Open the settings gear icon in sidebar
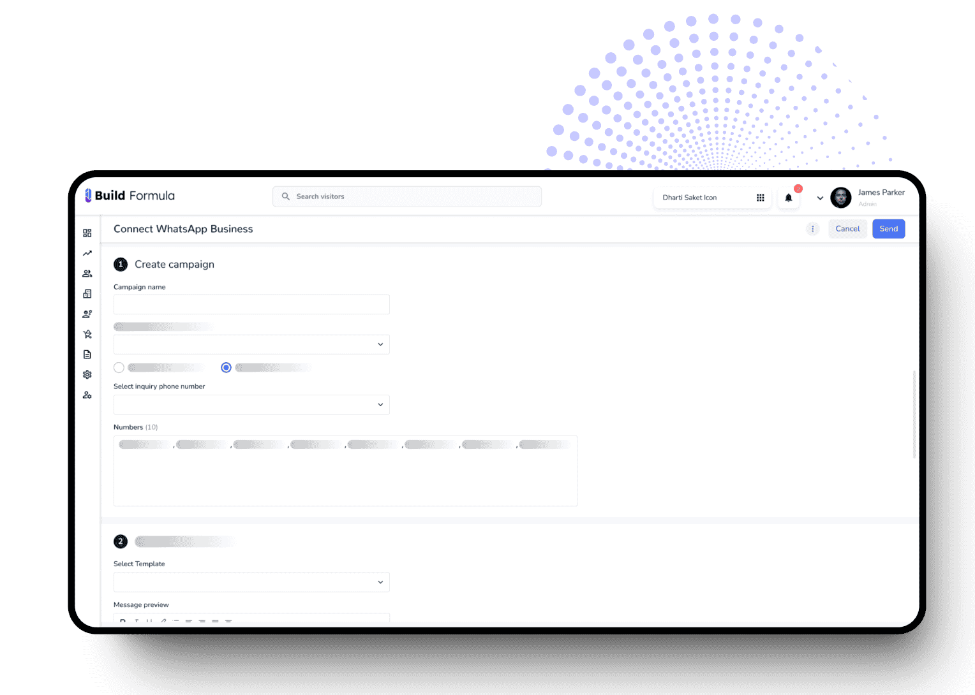The width and height of the screenshot is (975, 695). coord(87,375)
